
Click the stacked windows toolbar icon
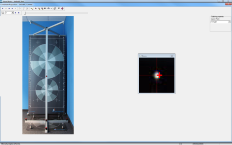click(55, 9)
